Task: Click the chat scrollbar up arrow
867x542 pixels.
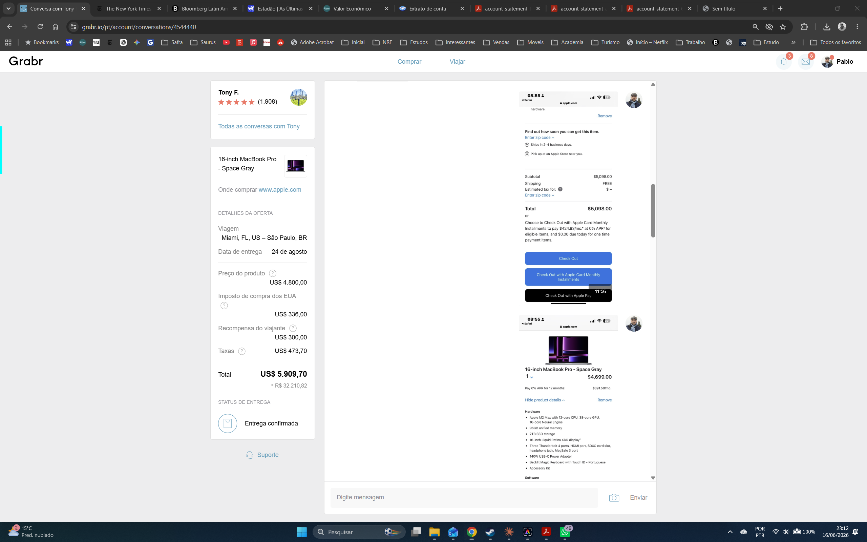Action: (653, 84)
